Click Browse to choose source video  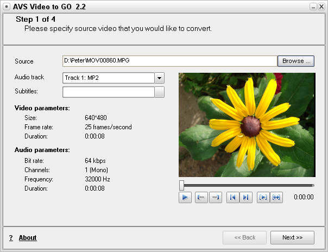296,61
